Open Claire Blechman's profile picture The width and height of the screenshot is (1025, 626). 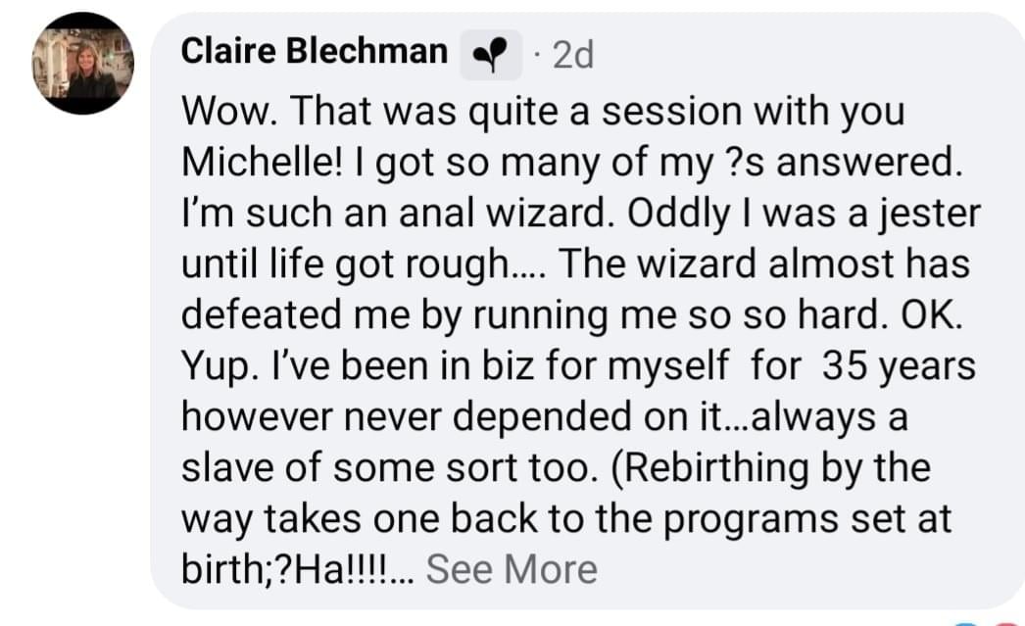pyautogui.click(x=82, y=64)
